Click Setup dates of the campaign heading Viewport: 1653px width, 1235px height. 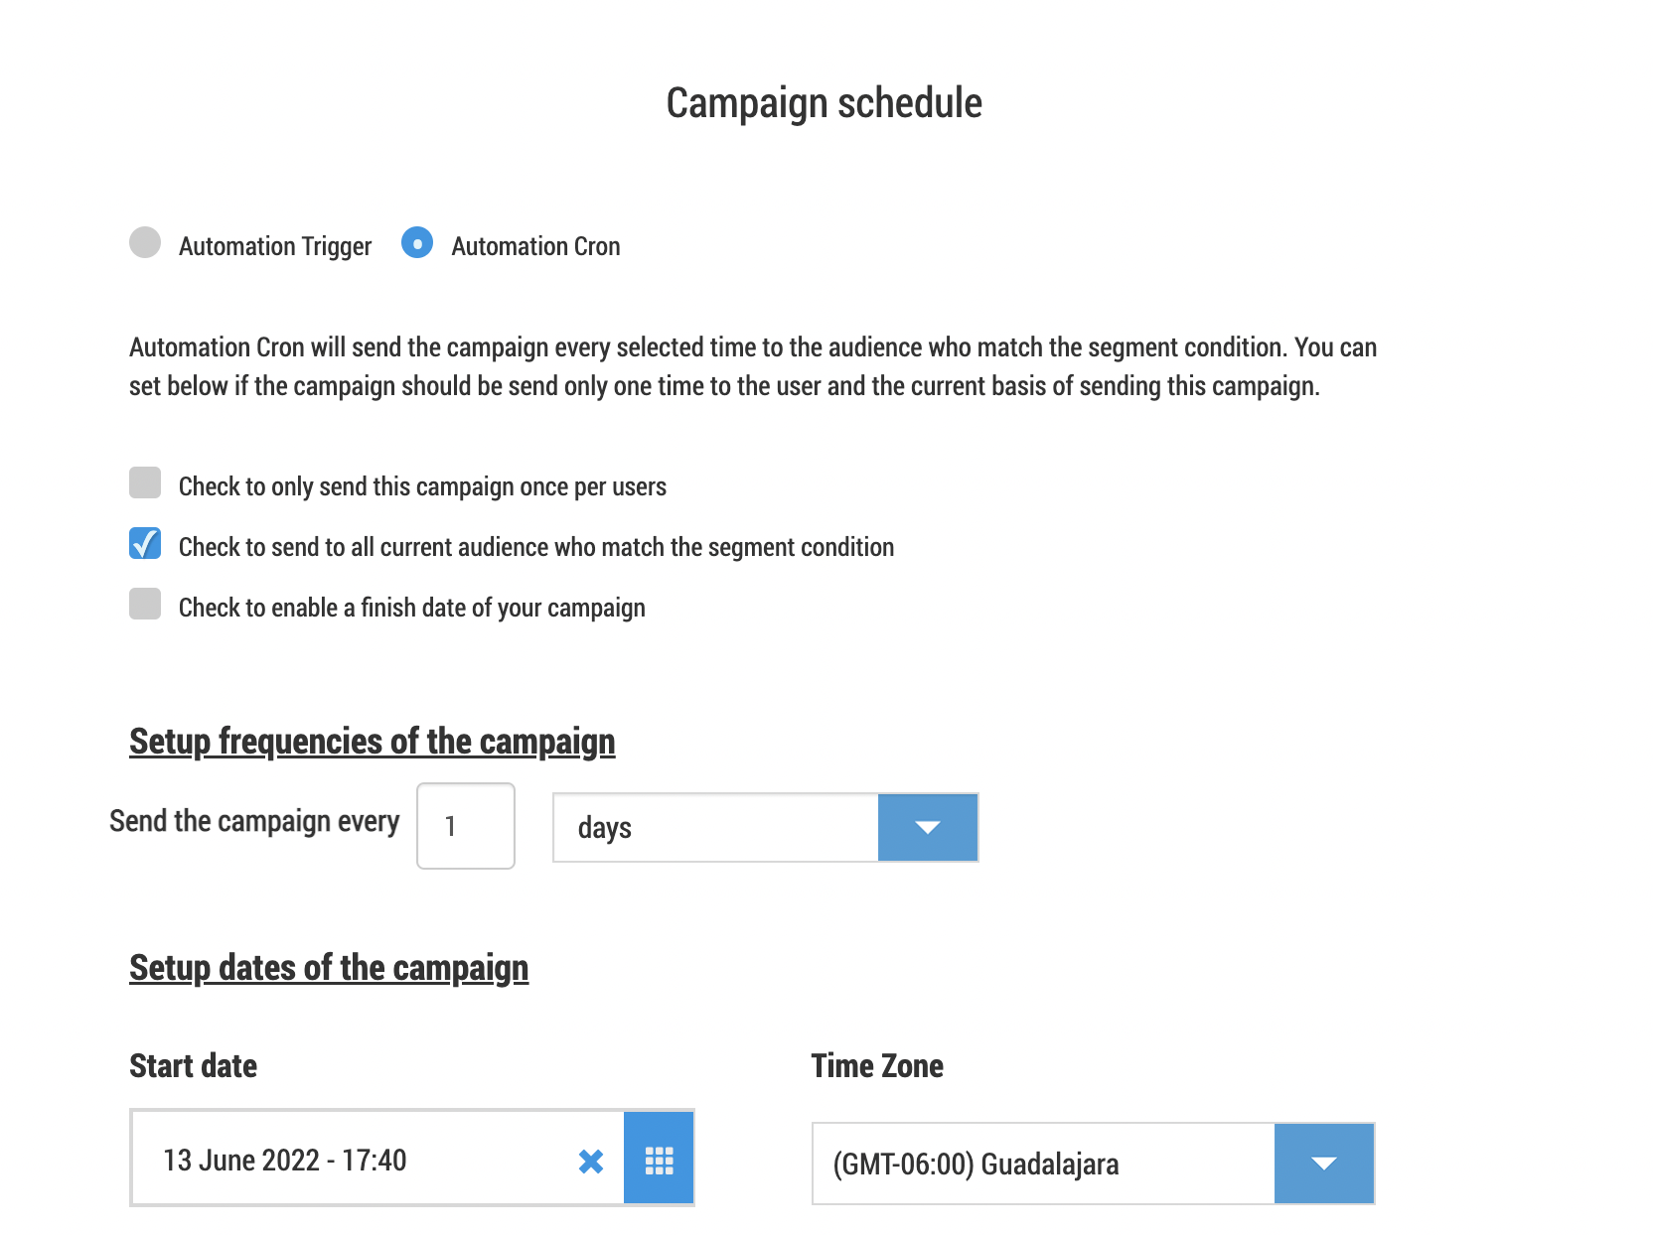pos(329,968)
